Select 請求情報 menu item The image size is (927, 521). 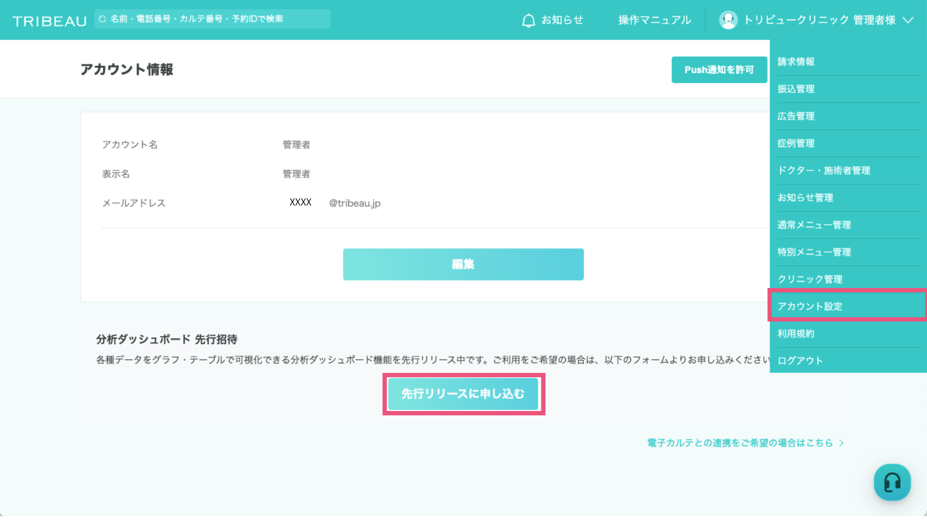796,62
